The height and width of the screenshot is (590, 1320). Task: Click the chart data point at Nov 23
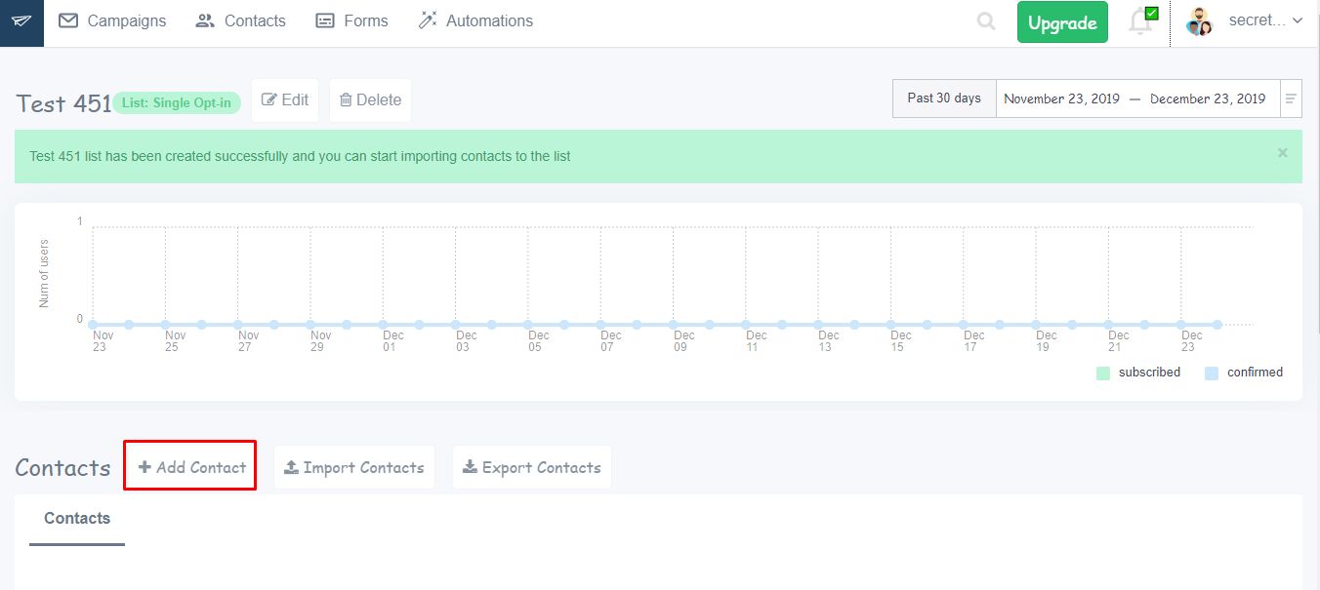coord(93,325)
